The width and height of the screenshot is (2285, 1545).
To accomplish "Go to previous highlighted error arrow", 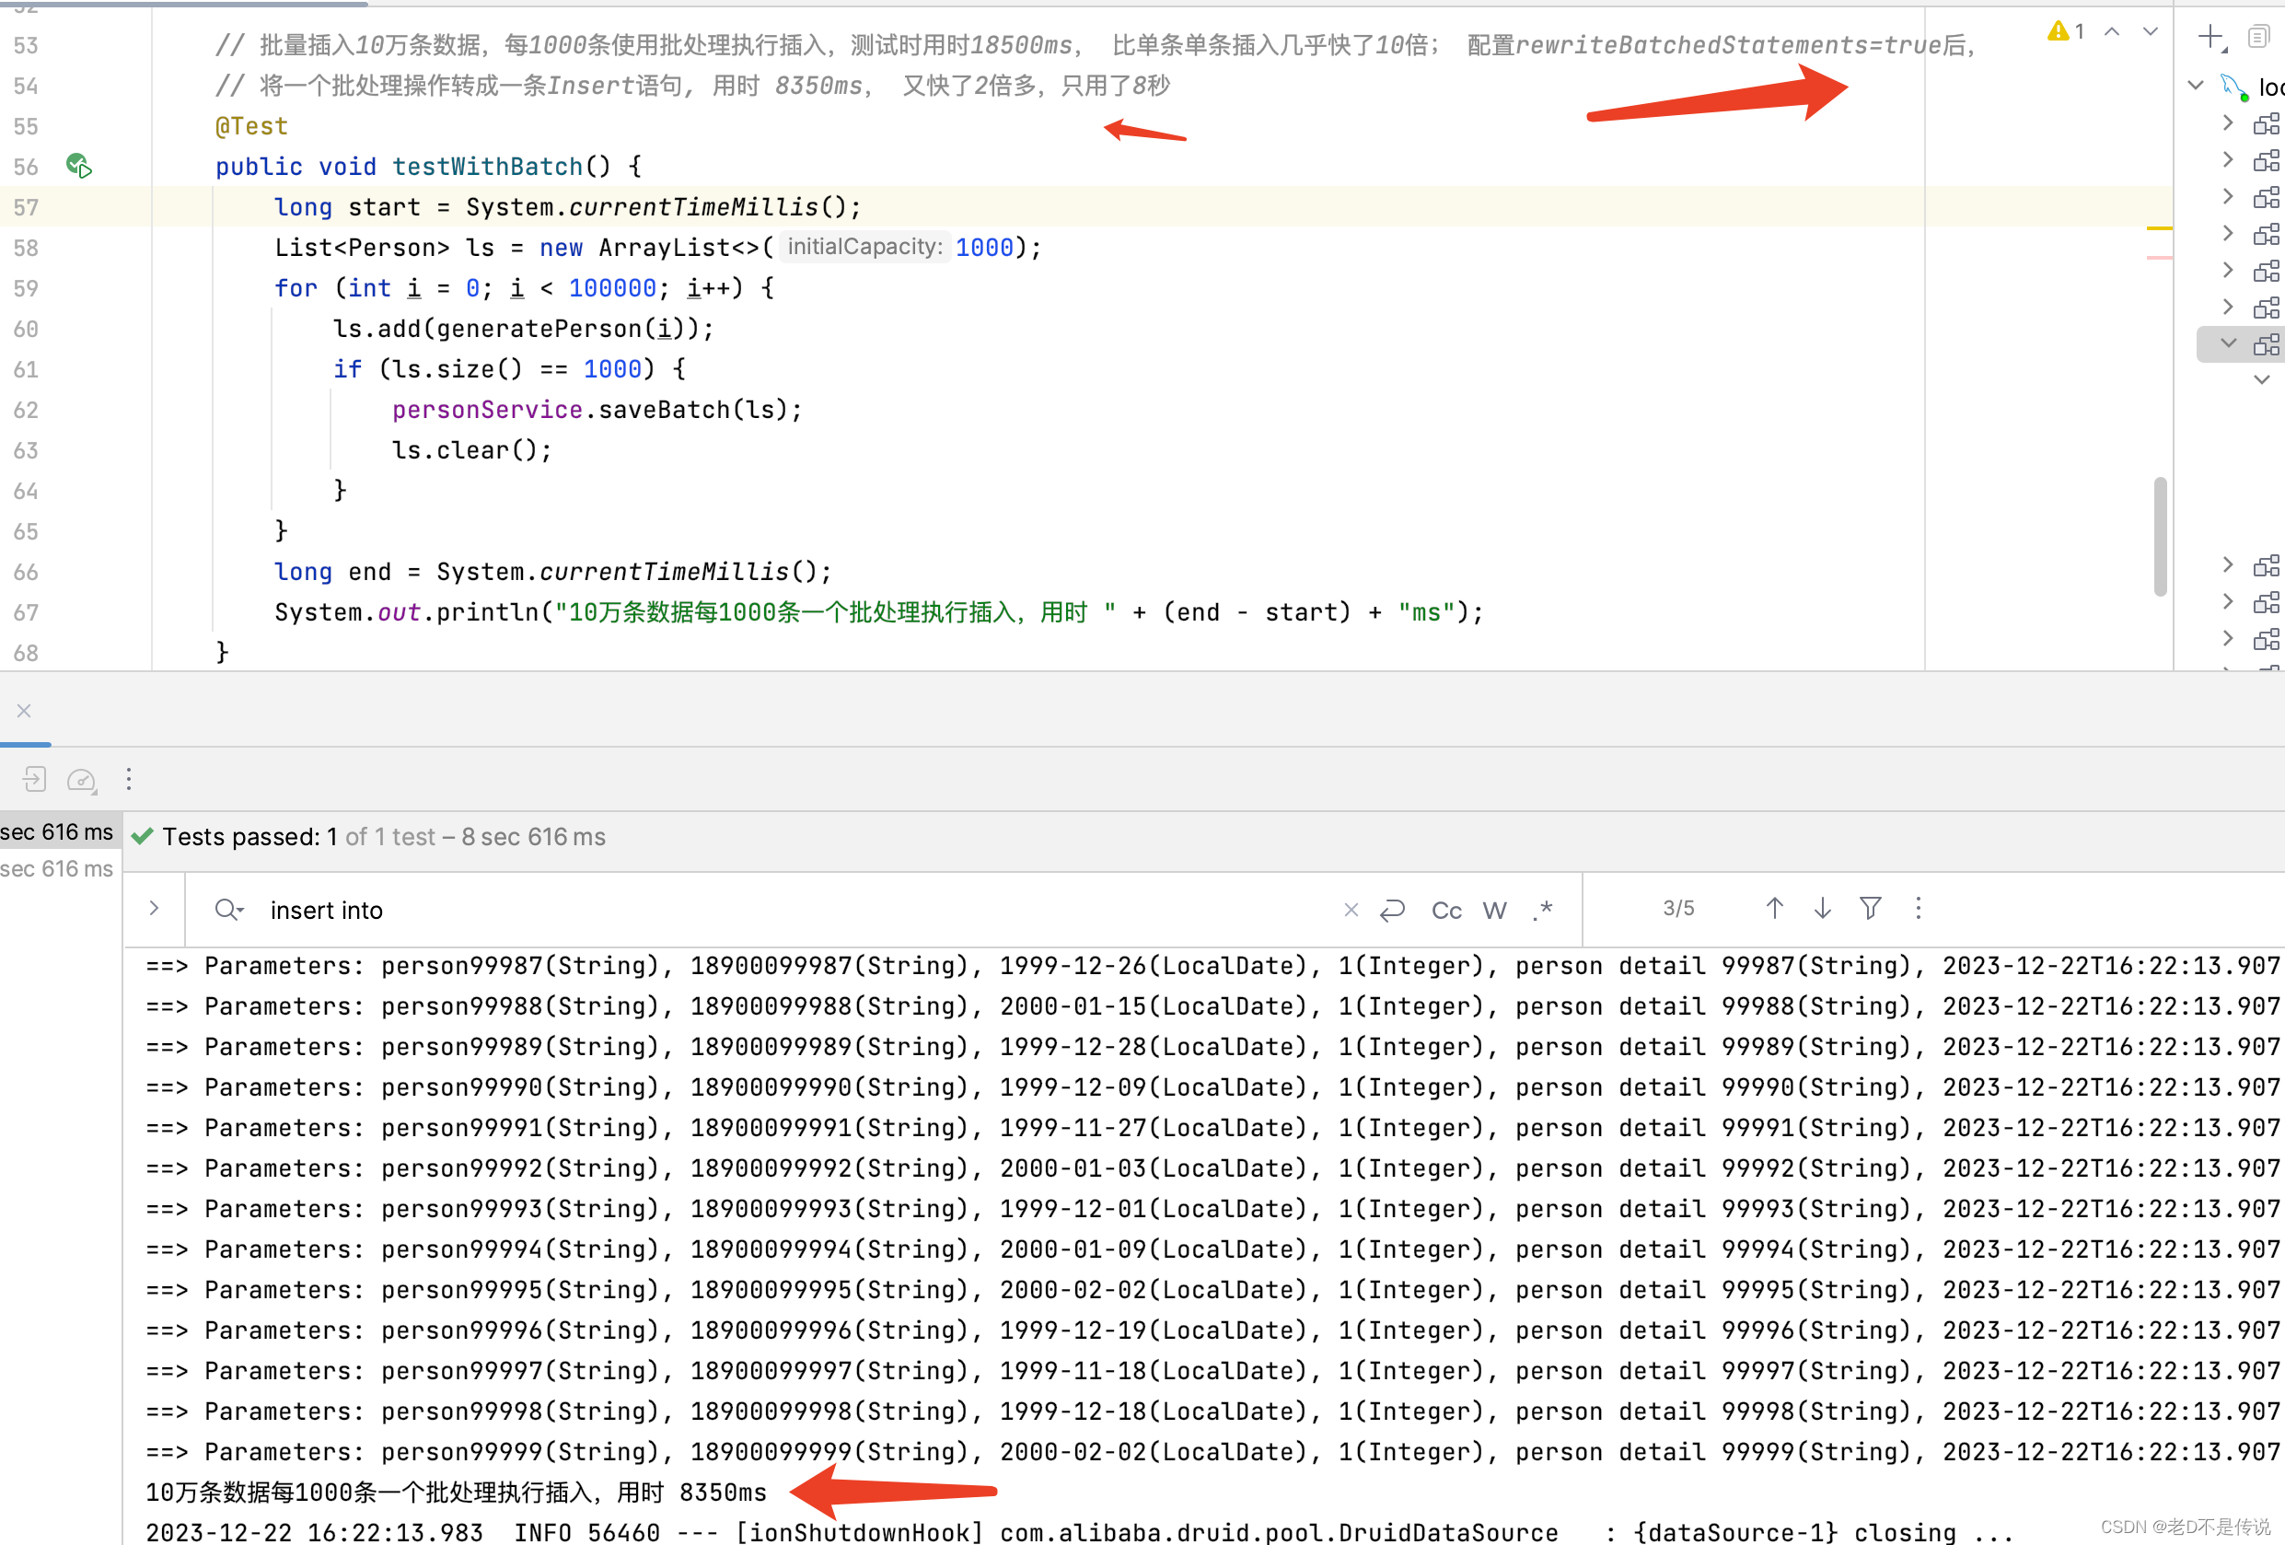I will [2112, 31].
